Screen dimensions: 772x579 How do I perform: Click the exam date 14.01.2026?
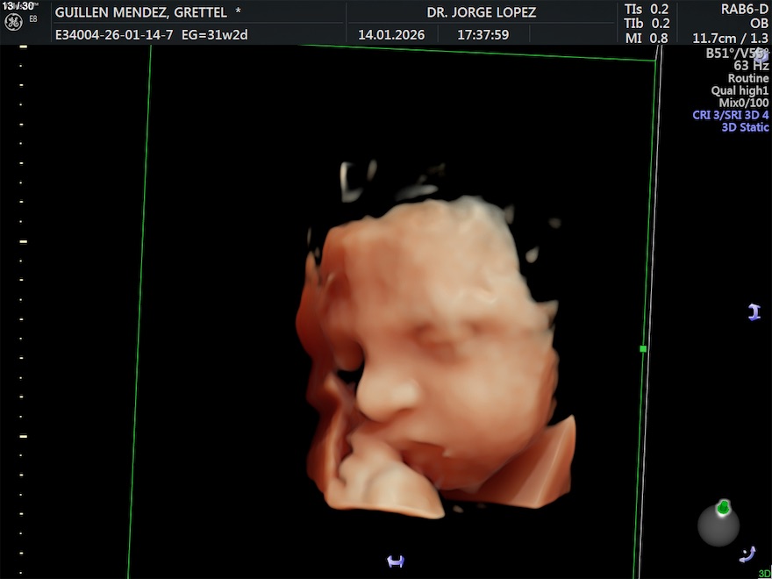point(391,35)
